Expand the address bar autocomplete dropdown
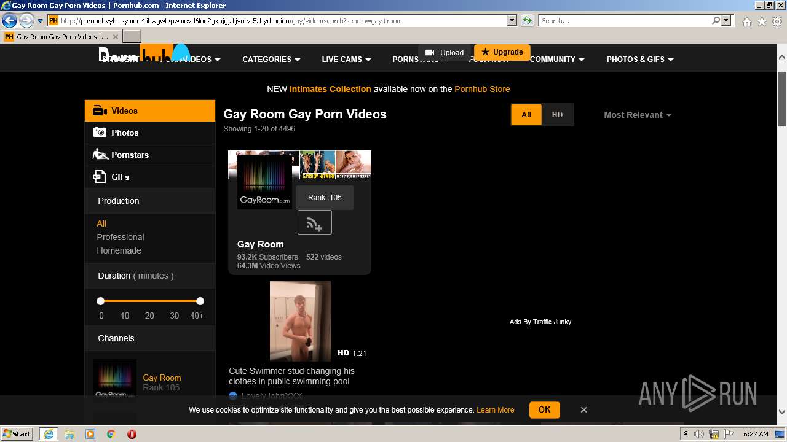Viewport: 787px width, 442px height. coord(512,21)
